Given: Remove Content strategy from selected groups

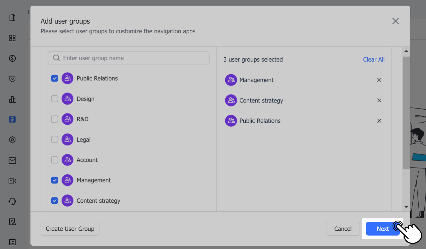Looking at the screenshot, I should point(379,100).
